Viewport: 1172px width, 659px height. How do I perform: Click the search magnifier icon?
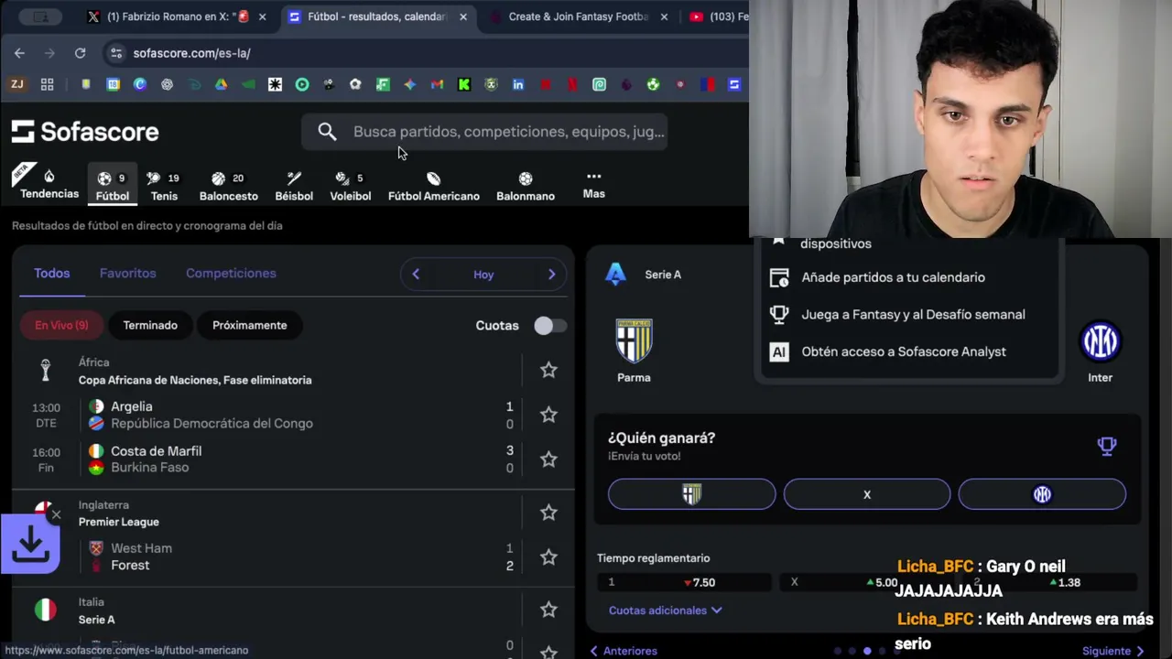click(327, 132)
